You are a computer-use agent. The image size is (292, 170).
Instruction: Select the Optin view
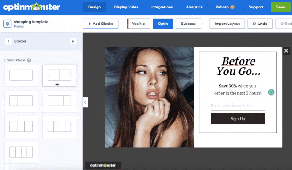[163, 24]
